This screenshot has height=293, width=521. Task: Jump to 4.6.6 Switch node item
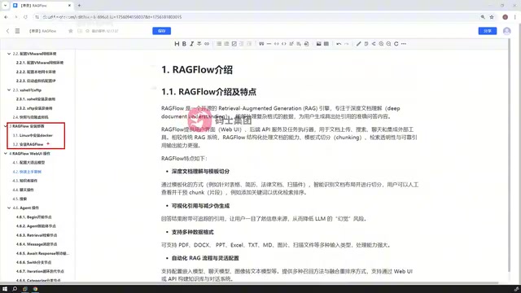[33, 262]
